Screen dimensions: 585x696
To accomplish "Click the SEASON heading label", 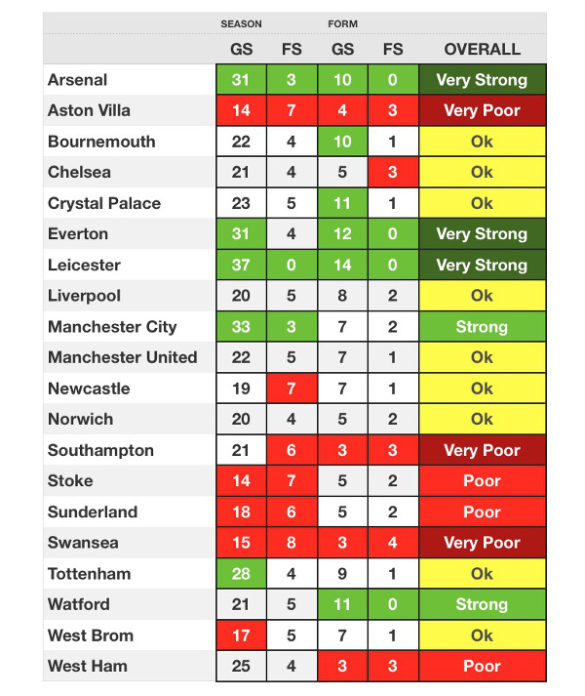I will click(240, 23).
